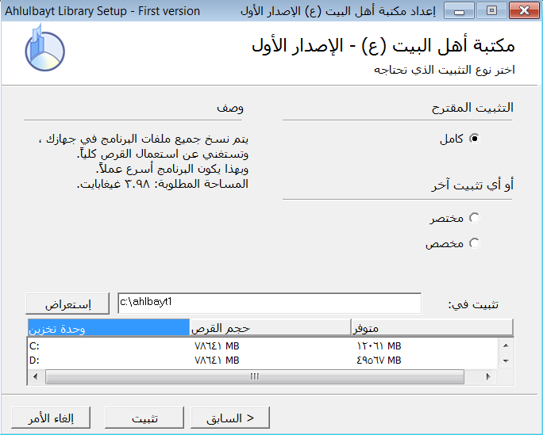Sort by the وحدة تخزين column header
Screen dimensions: 543x435
109,327
